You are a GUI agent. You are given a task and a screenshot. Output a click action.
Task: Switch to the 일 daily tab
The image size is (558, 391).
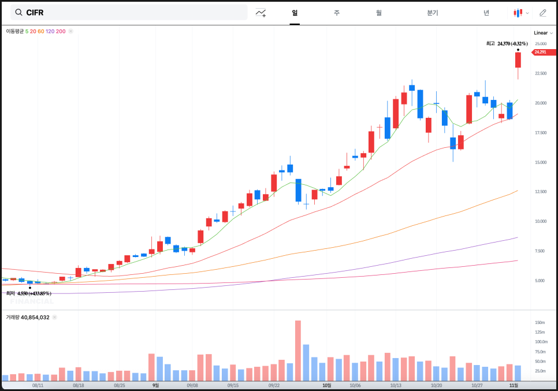point(295,12)
